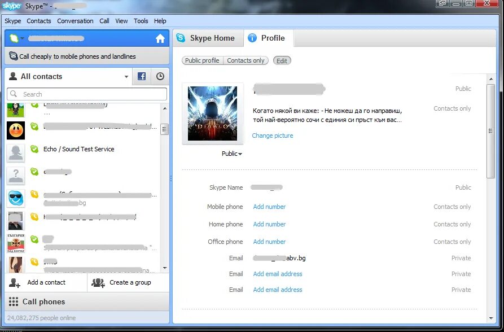
Task: Click Change picture link
Action: click(273, 136)
